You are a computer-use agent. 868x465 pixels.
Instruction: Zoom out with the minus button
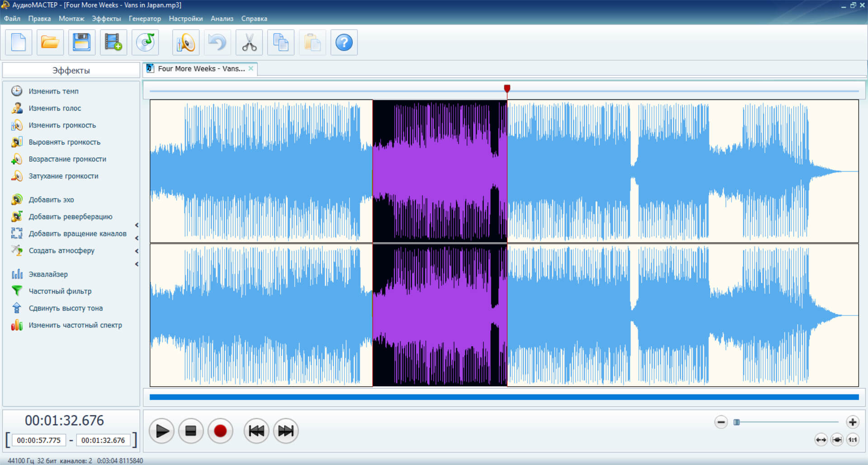pos(721,422)
